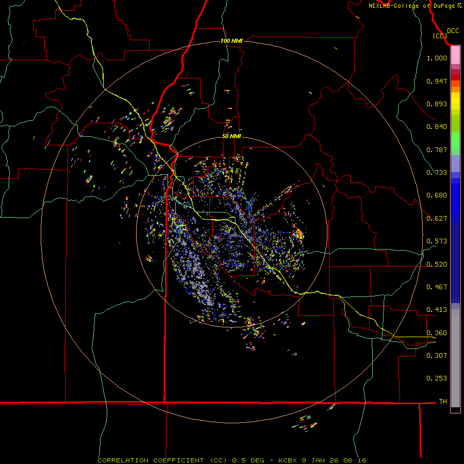This screenshot has height=464, width=464.
Task: Pick the red colorbar segment
Action: (455, 77)
